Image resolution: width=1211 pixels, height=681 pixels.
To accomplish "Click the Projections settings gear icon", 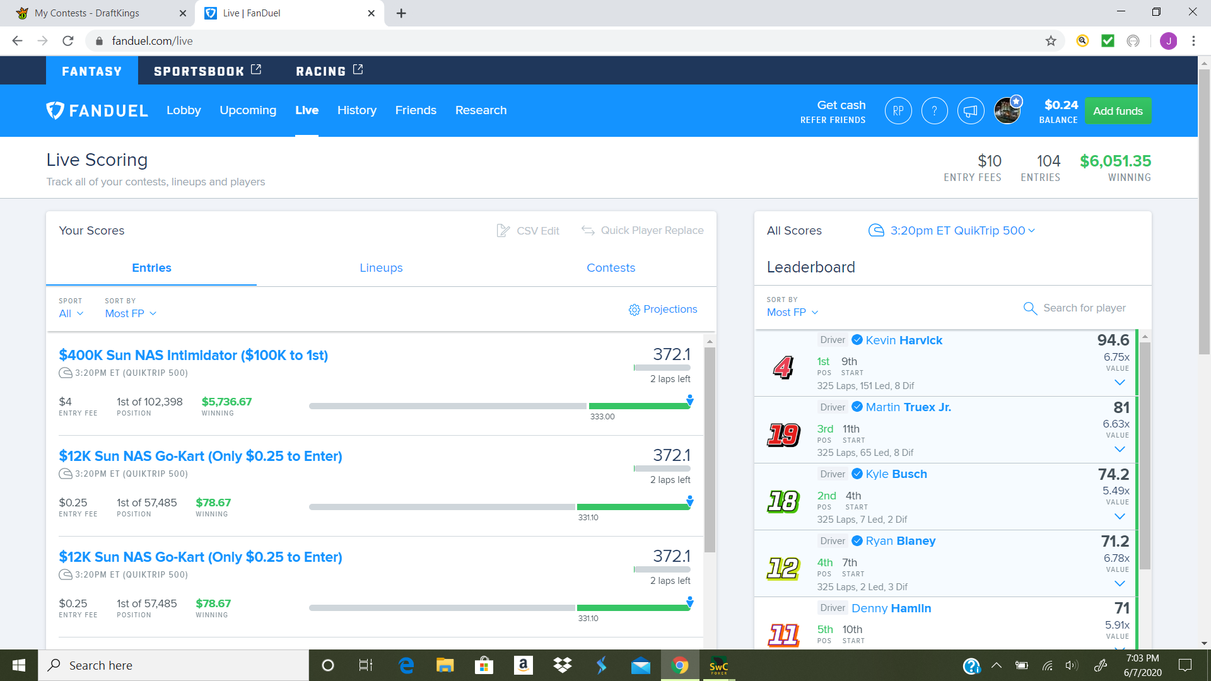I will point(634,310).
